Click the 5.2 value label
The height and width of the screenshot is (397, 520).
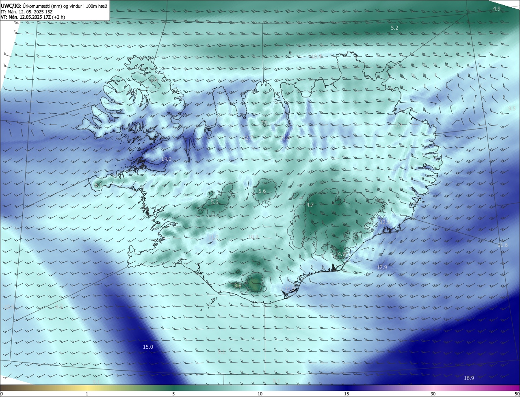click(x=394, y=28)
